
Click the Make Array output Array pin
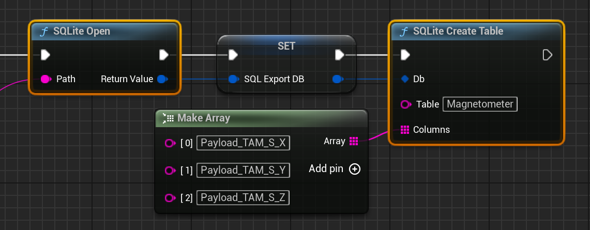pyautogui.click(x=354, y=141)
